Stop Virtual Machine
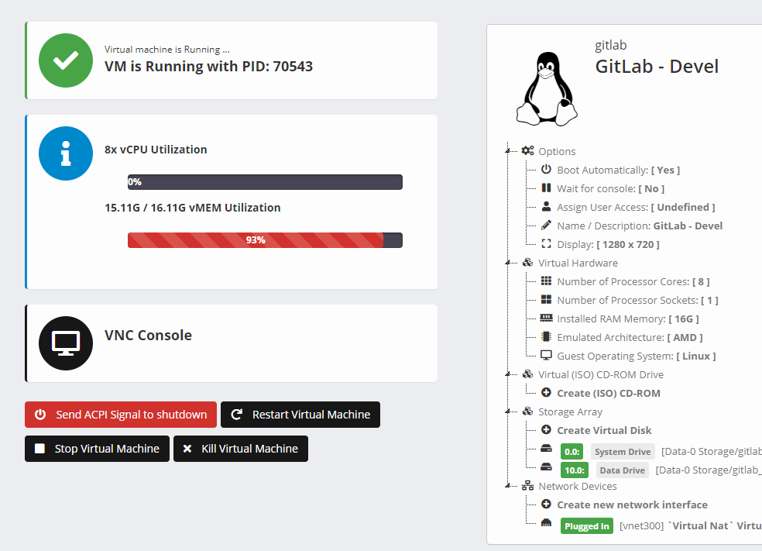The image size is (762, 551). coord(98,449)
